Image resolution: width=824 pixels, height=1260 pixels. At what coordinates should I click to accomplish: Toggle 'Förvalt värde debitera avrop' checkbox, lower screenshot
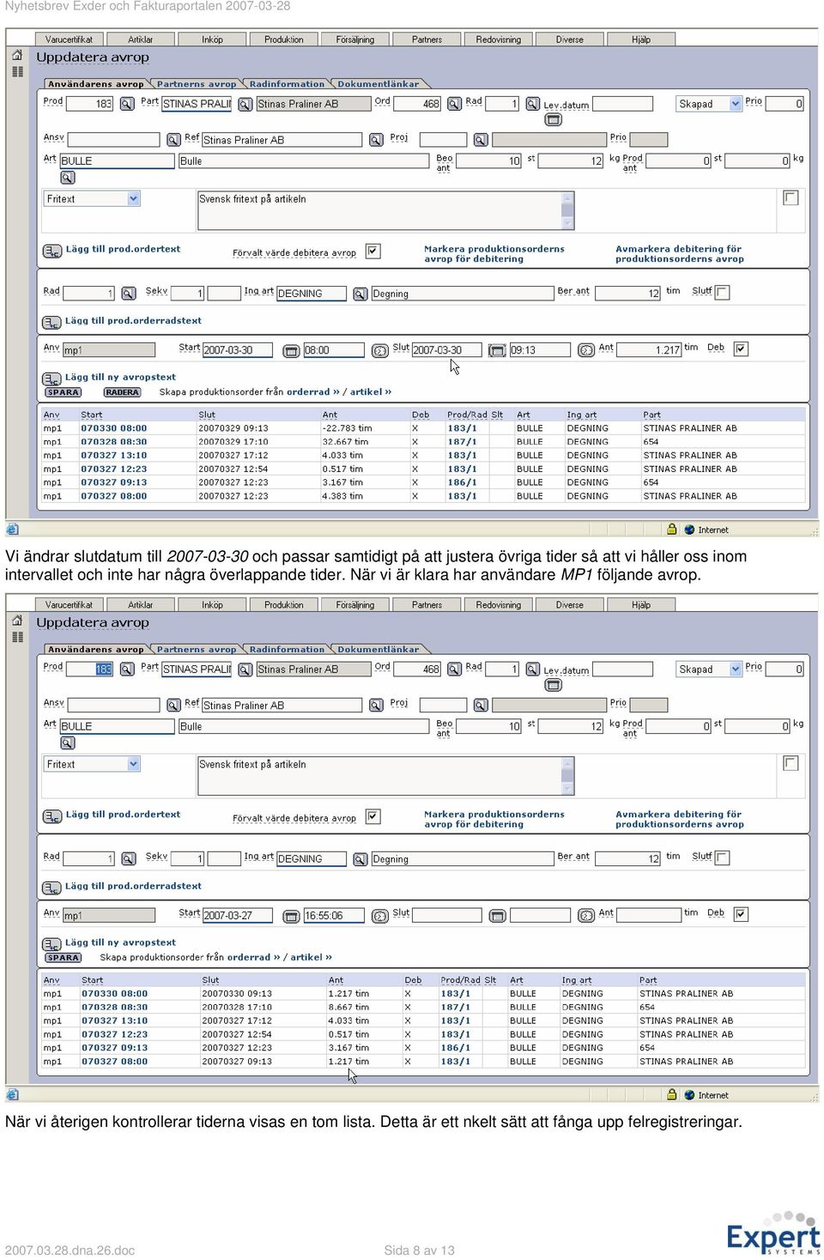click(373, 816)
